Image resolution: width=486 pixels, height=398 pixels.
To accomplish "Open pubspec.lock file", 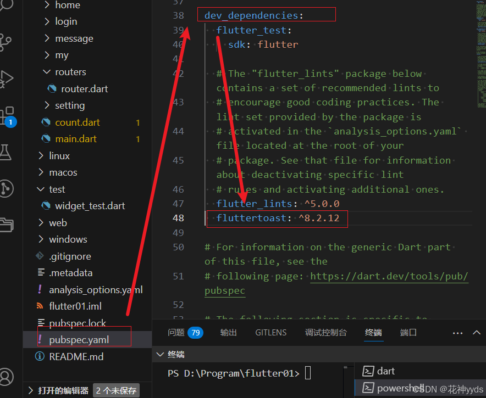I will (x=78, y=323).
